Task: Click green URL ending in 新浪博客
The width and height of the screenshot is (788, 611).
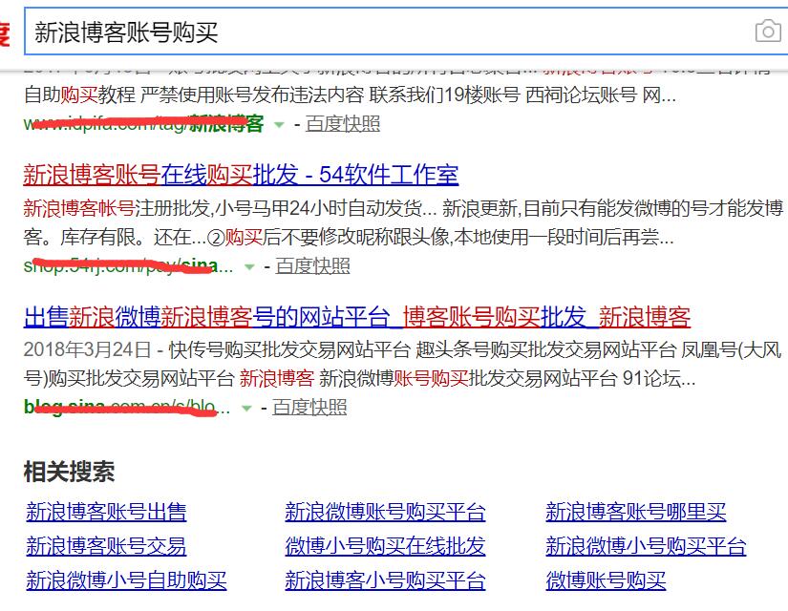Action: pyautogui.click(x=143, y=123)
